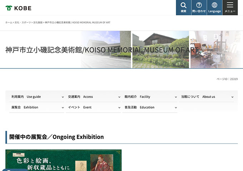Open the green exhibition banner image
Screen dimensions: 243x171
click(x=63, y=160)
